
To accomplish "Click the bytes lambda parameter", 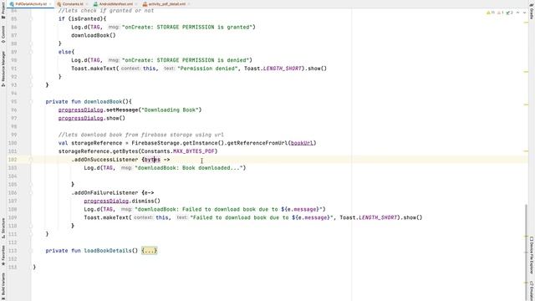I will 152,160.
